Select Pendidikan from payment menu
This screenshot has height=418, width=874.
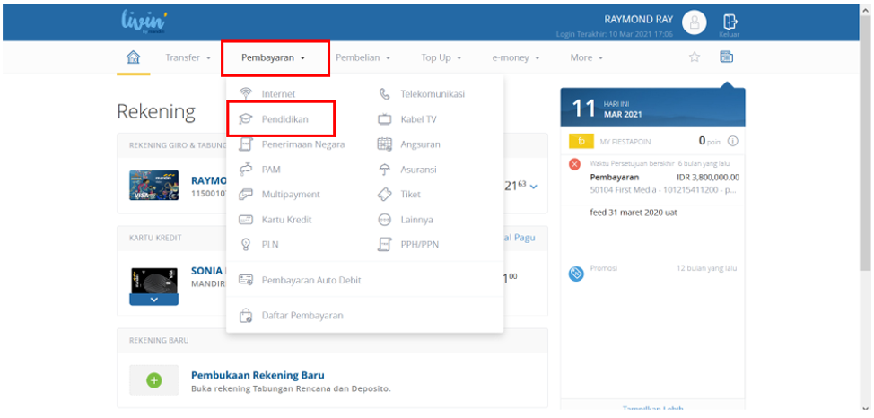(x=284, y=118)
